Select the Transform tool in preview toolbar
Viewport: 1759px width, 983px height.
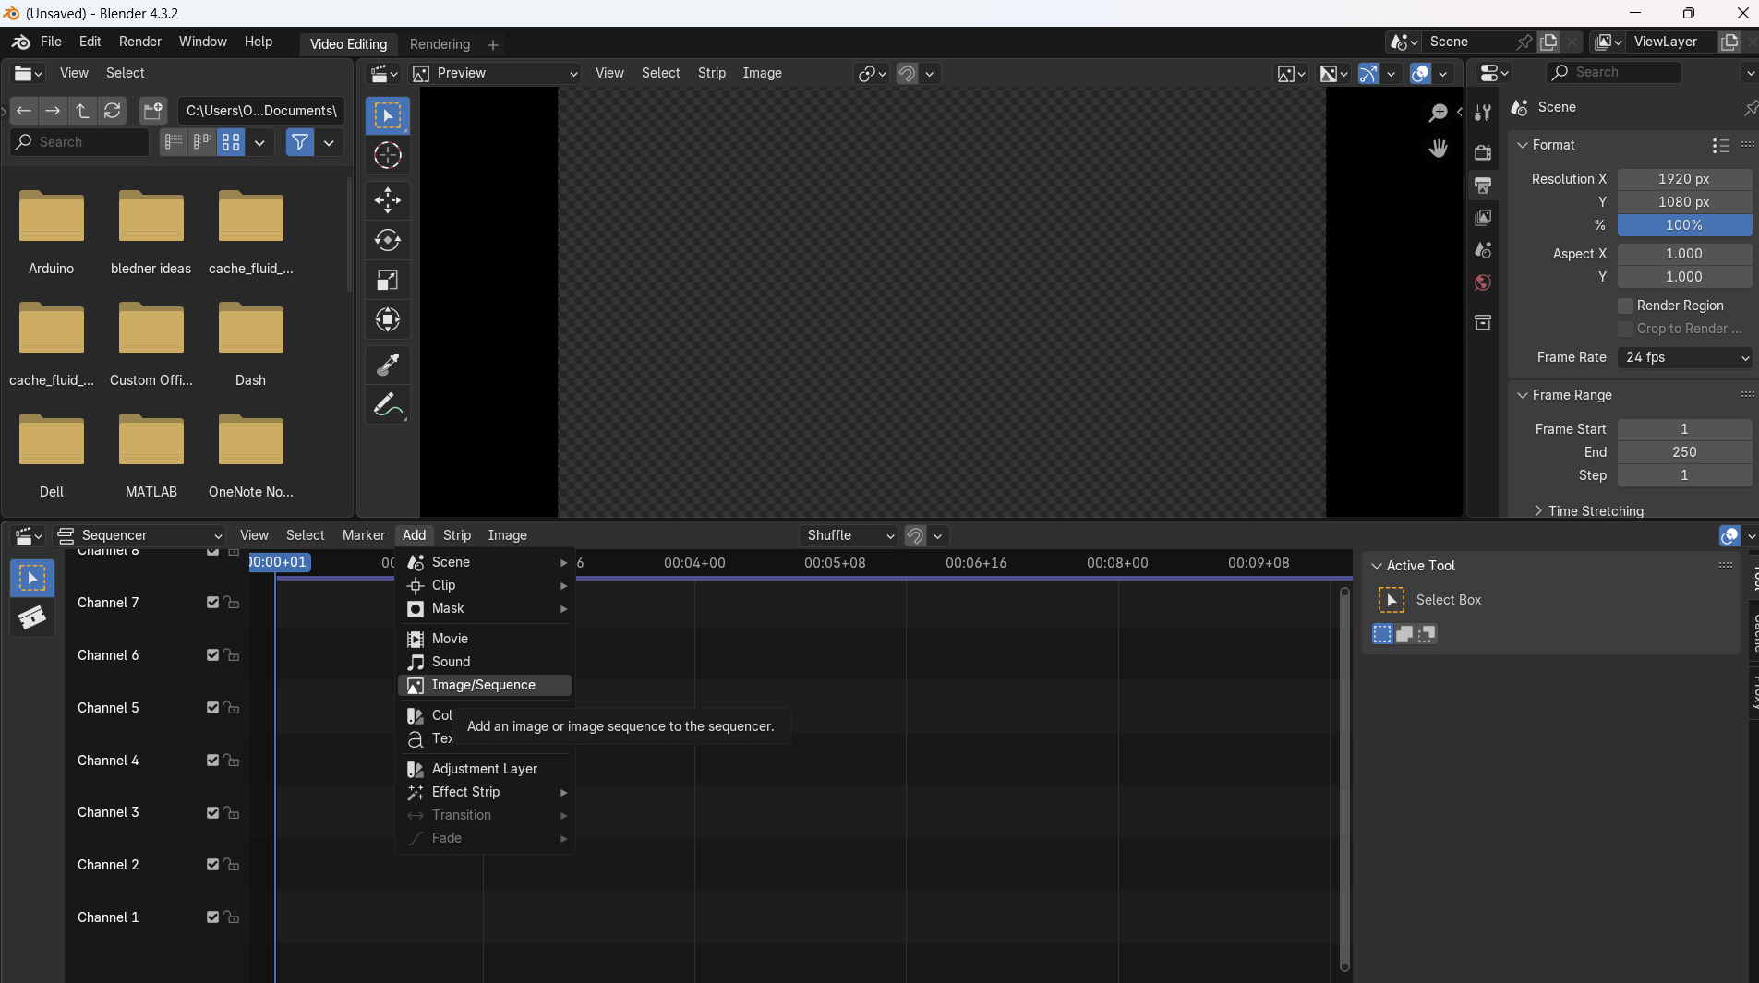[x=387, y=319]
